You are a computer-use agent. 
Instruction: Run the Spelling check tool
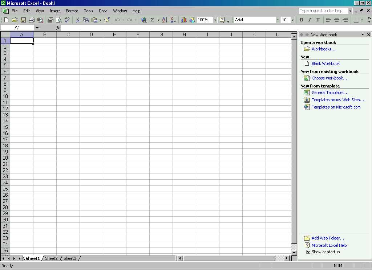67,20
